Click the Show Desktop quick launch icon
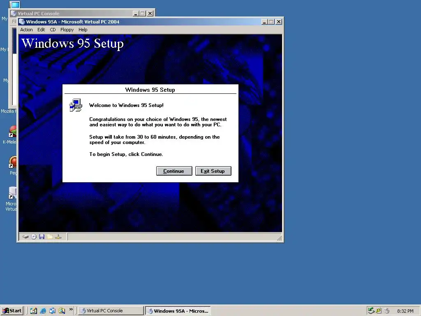This screenshot has height=316, width=421. [x=52, y=311]
